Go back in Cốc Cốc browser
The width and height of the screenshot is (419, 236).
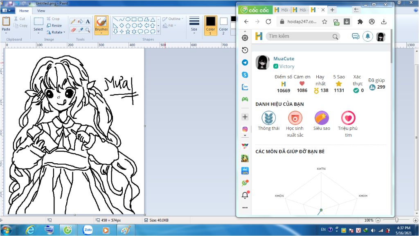(246, 22)
